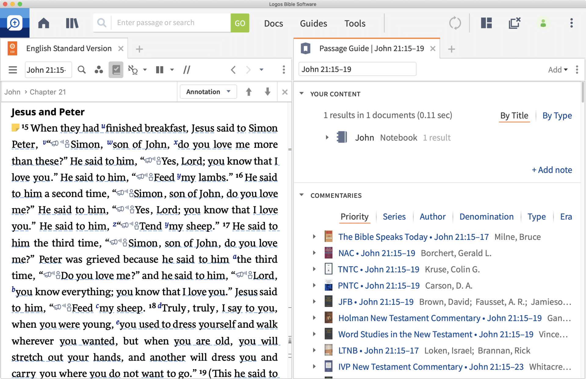Go to the Home page icon
This screenshot has height=379, width=586.
44,23
